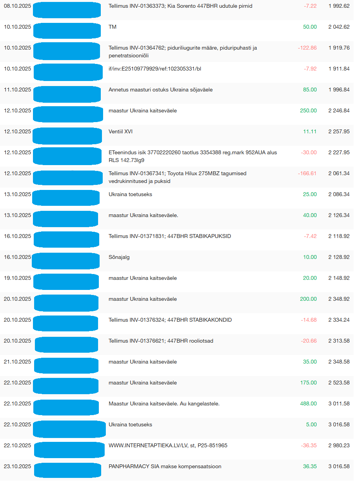Screen dimensions: 357x481
Task: Open the Annetus maasturi ostuks transaction
Action: click(160, 90)
